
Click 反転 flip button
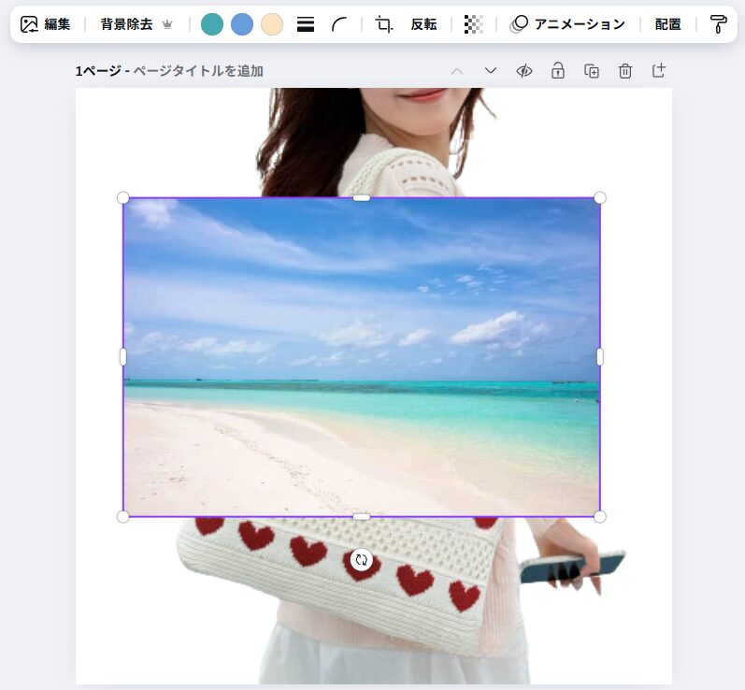pos(423,24)
